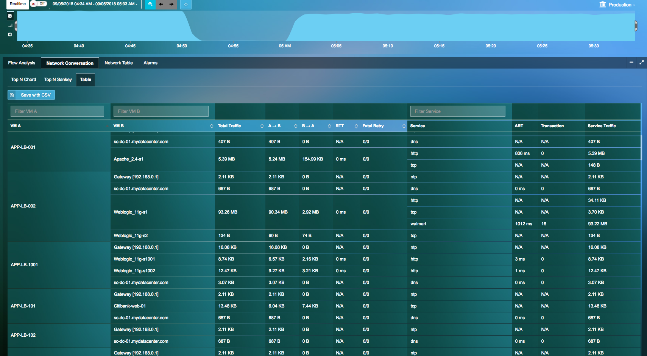Click the back arrow to step to previous time range
This screenshot has height=356, width=647.
(x=161, y=5)
